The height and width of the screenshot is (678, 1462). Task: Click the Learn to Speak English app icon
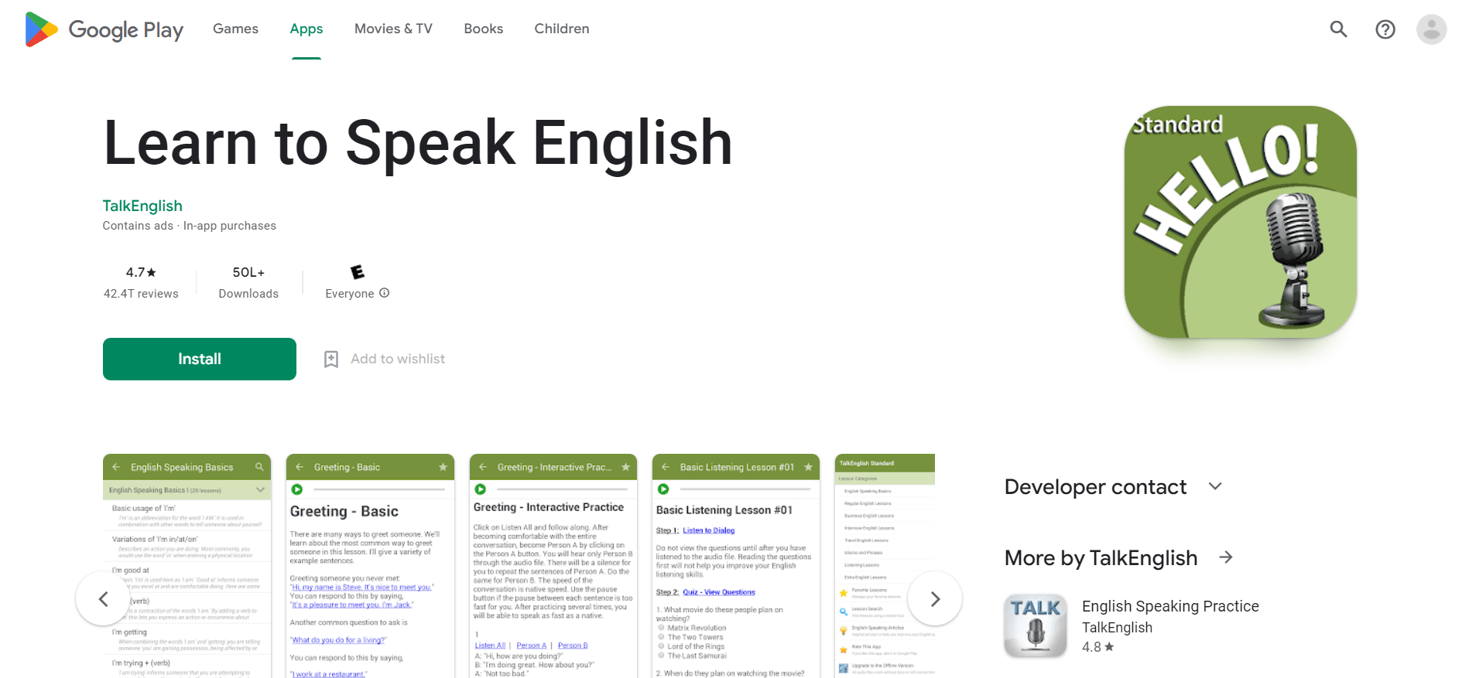point(1240,222)
